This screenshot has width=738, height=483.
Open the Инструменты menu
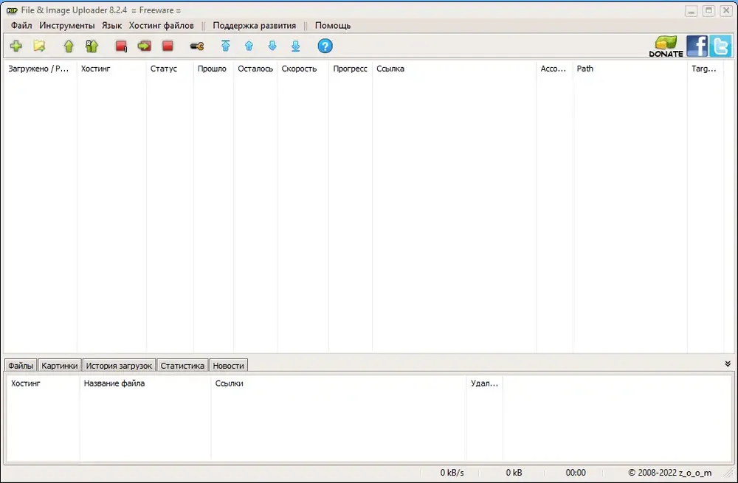(67, 25)
